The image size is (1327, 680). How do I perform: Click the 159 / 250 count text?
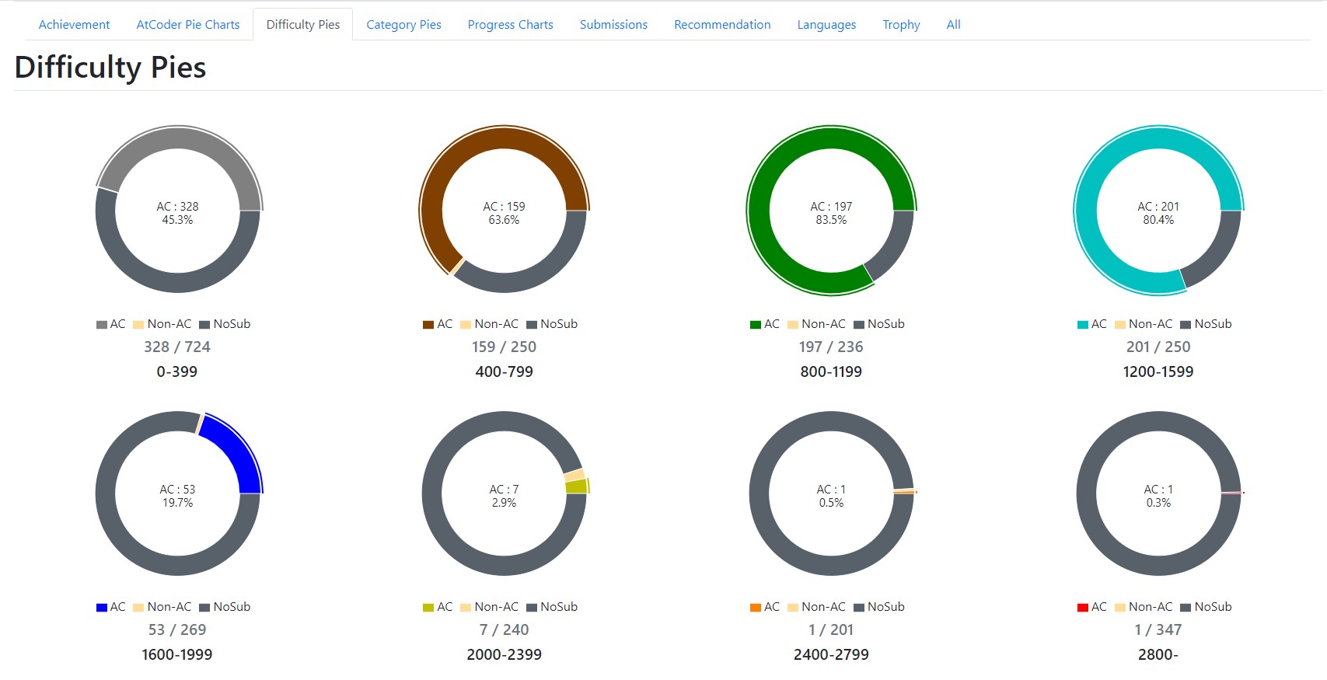click(505, 347)
